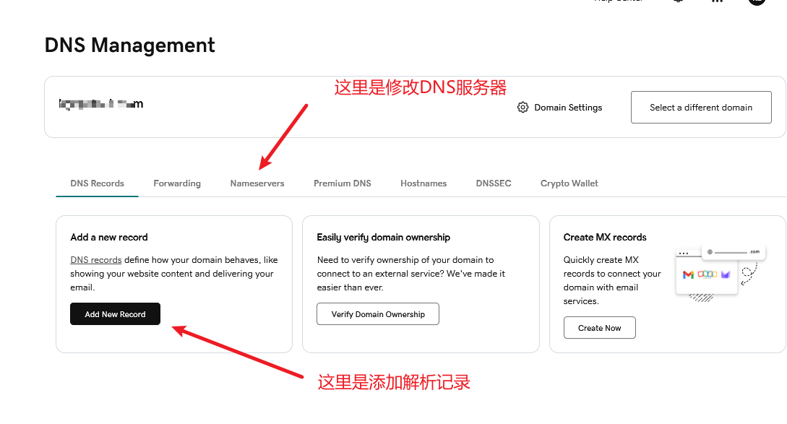The height and width of the screenshot is (424, 787).
Task: Click Create Now for MX records
Action: 599,328
